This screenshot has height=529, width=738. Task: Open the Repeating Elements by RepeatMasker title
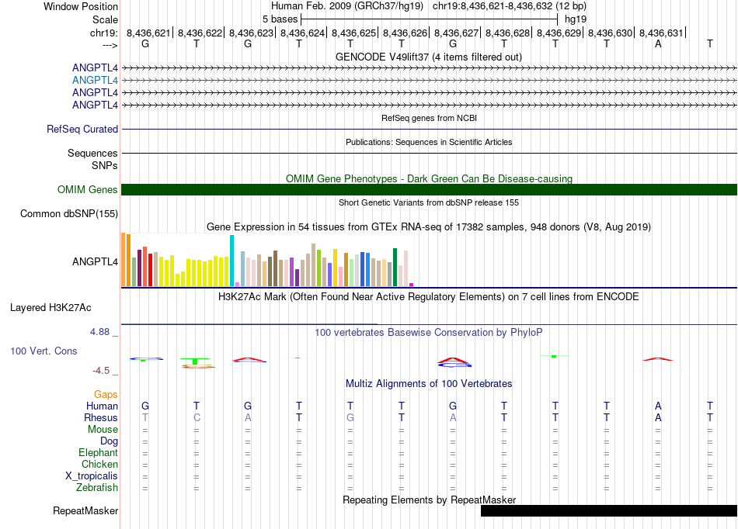(x=429, y=500)
